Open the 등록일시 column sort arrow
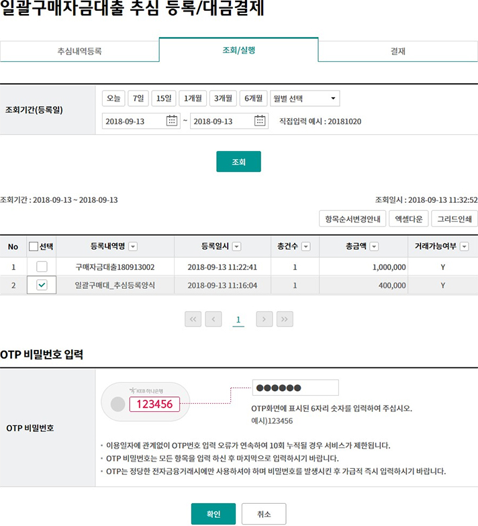 tap(236, 247)
